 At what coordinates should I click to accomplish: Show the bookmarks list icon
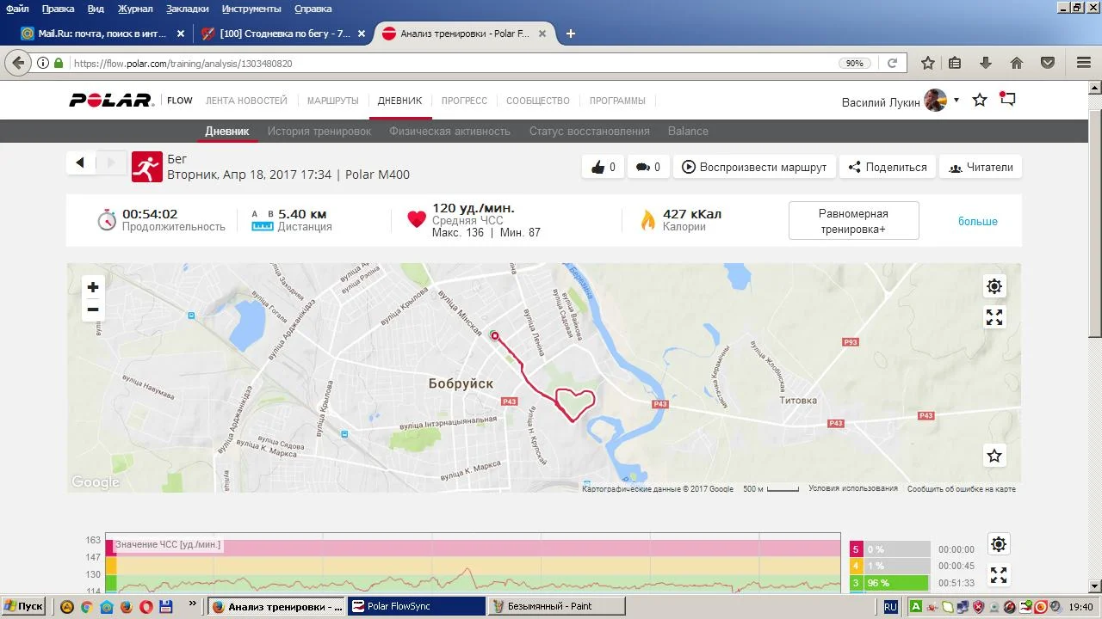(955, 63)
